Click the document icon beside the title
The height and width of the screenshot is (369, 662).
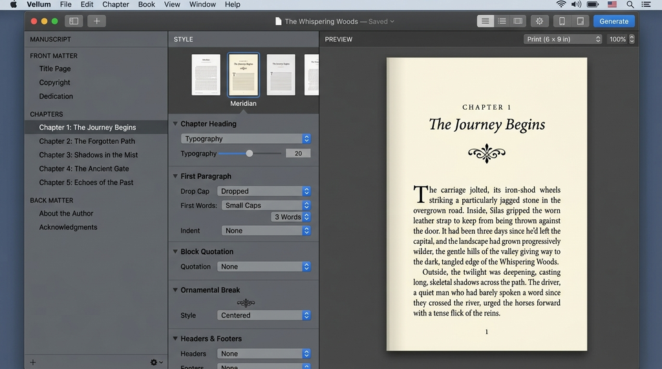click(278, 21)
